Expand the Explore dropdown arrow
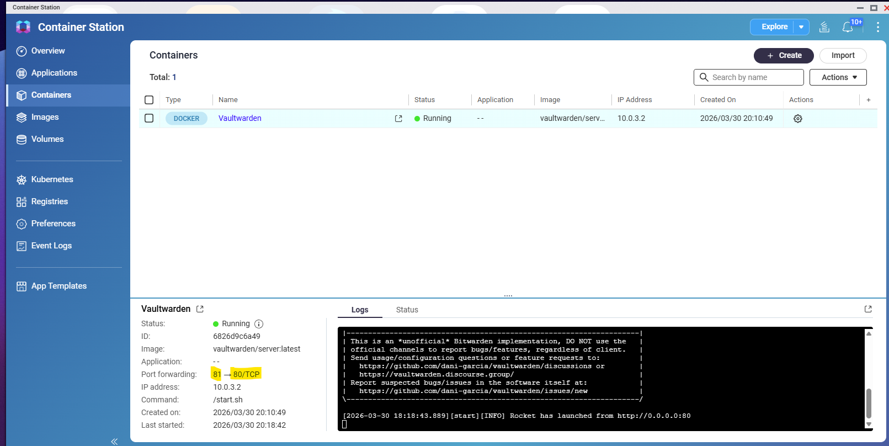Viewport: 889px width, 446px height. point(801,27)
